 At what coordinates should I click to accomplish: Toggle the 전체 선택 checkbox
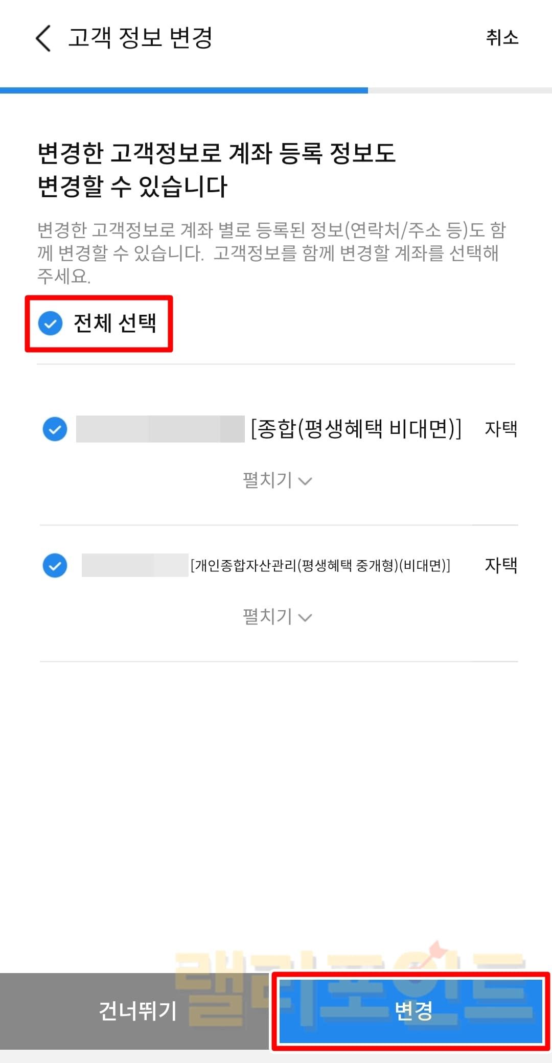[x=50, y=323]
